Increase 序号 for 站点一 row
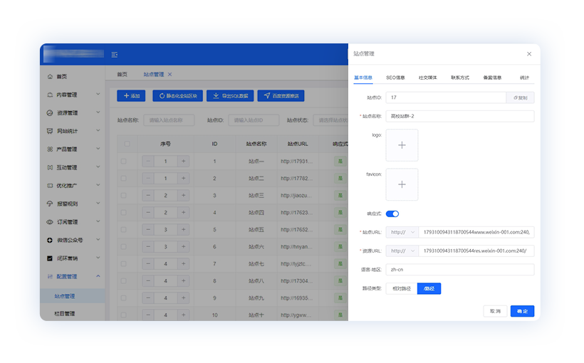Viewport: 584px width, 363px height. point(183,161)
